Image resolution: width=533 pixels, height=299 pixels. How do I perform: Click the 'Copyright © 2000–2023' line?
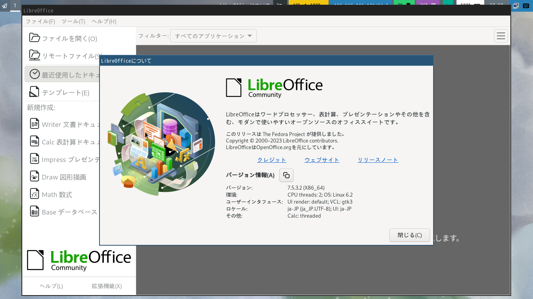(x=282, y=141)
